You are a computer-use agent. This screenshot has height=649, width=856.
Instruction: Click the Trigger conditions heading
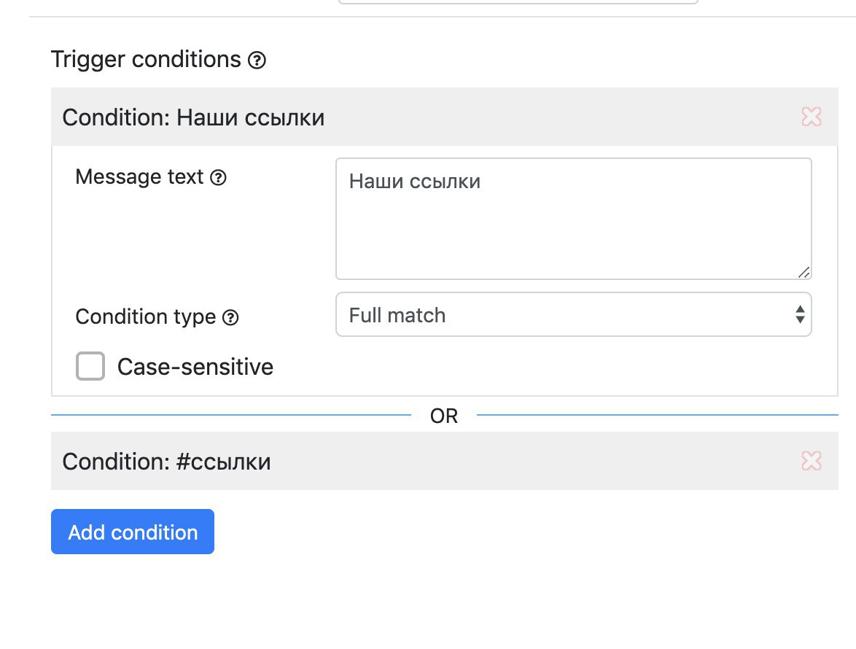click(146, 60)
